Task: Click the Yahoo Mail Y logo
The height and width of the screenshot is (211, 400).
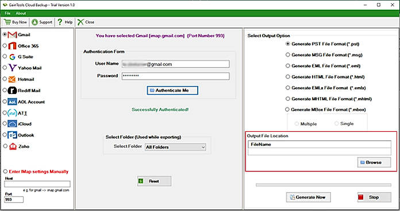Action: pos(12,68)
